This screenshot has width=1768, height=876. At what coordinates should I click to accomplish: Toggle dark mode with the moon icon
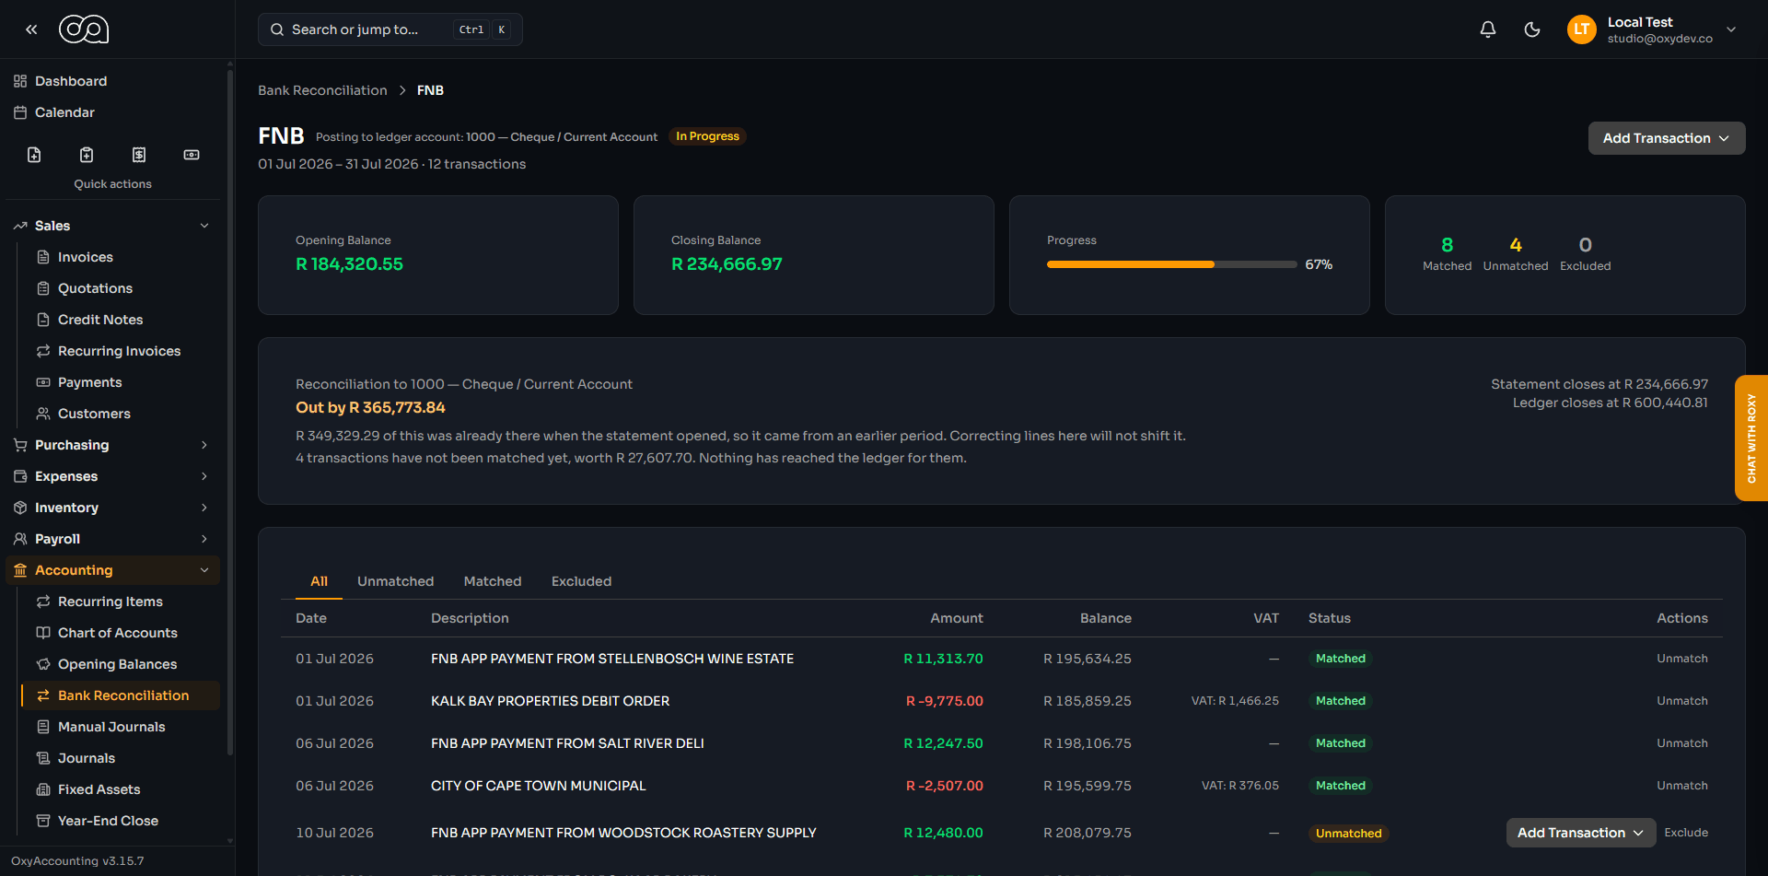pos(1532,29)
